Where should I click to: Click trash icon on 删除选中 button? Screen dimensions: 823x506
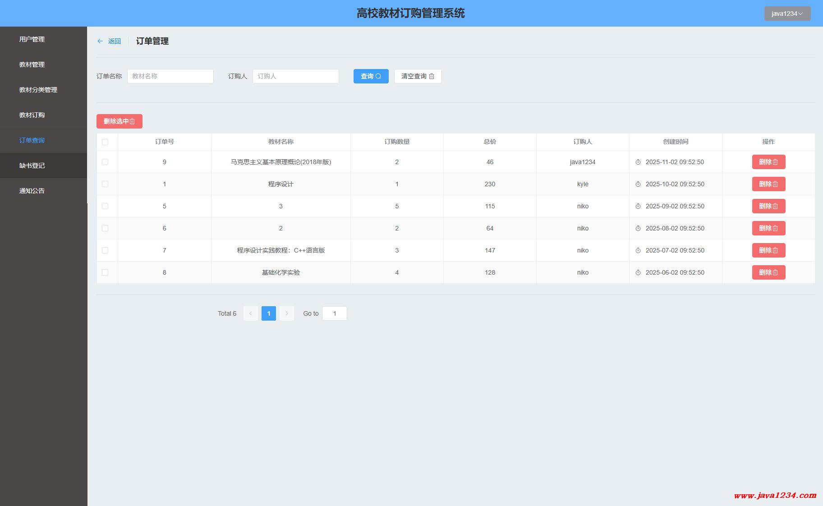click(x=133, y=121)
